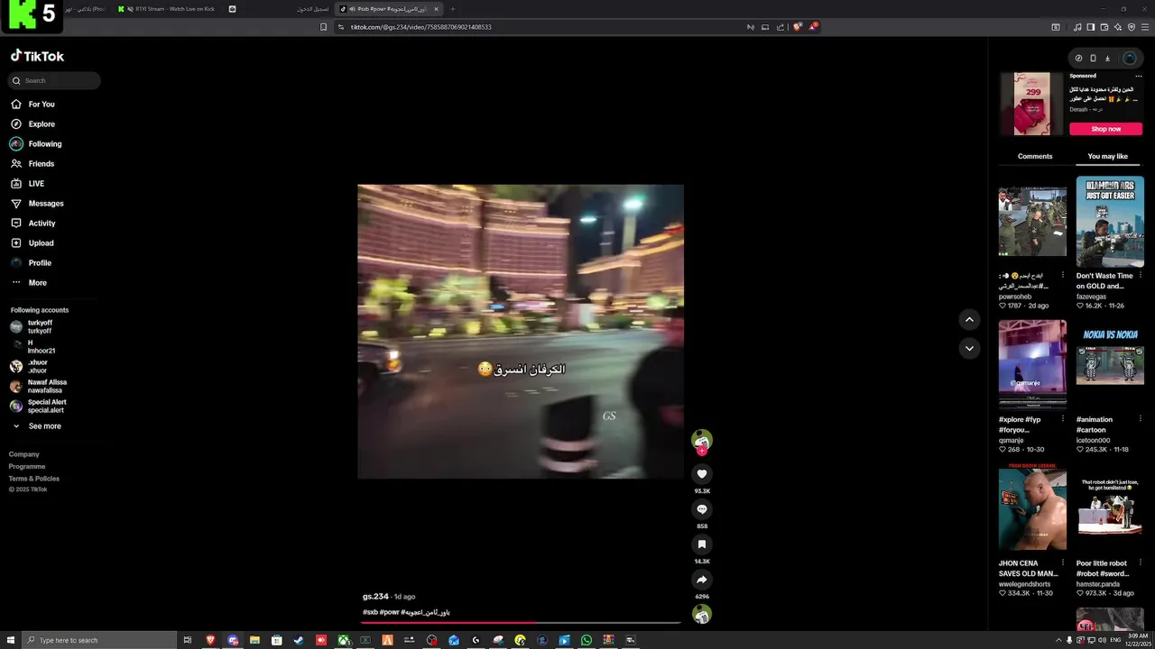
Task: Open Messages in the sidebar
Action: point(46,204)
